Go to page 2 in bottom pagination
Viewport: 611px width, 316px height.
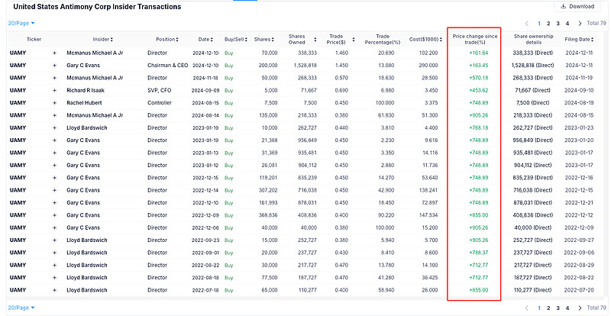click(x=548, y=308)
